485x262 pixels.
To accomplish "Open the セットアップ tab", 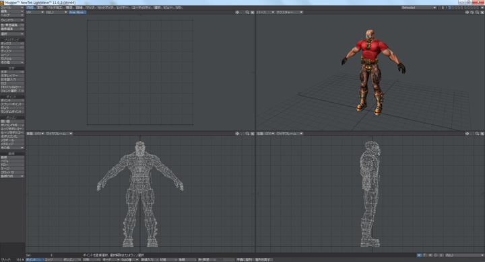I will pos(106,7).
